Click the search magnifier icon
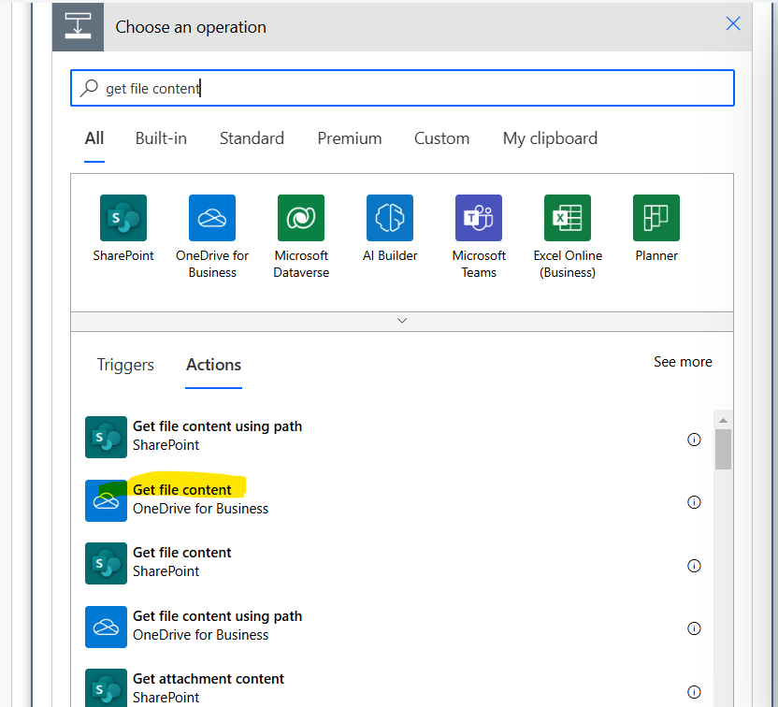Screen dimensions: 778x707 [x=89, y=87]
